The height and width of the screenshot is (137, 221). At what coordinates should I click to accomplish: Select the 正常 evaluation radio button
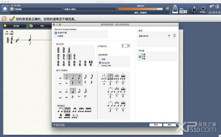click(140, 57)
